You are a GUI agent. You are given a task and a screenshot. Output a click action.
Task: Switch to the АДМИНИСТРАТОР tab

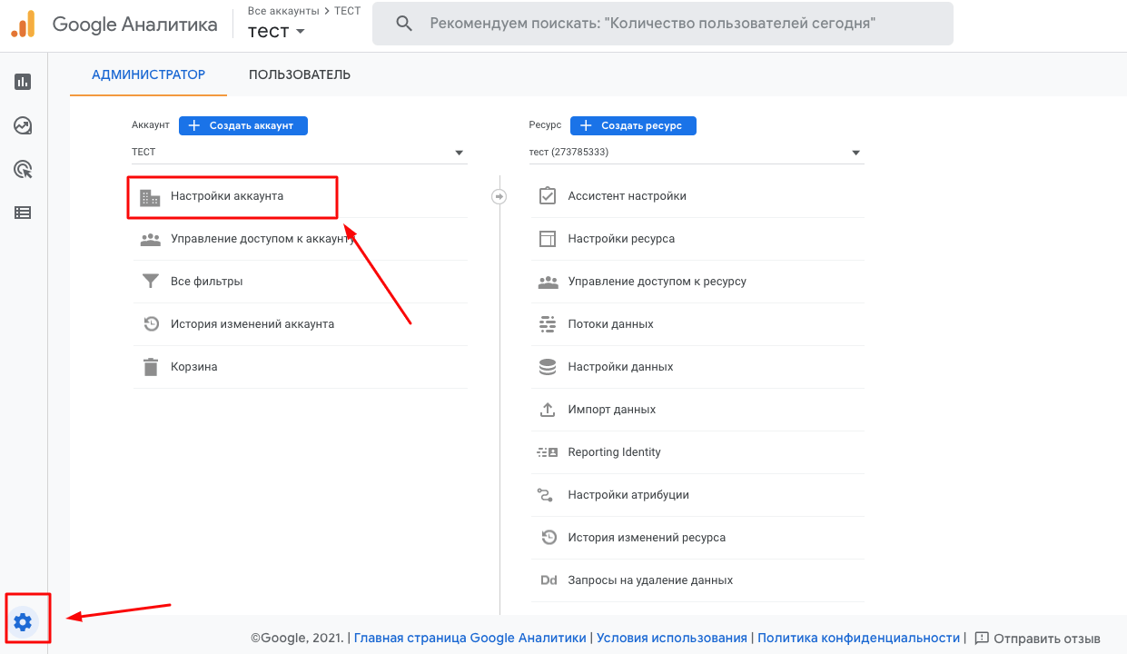coord(149,74)
